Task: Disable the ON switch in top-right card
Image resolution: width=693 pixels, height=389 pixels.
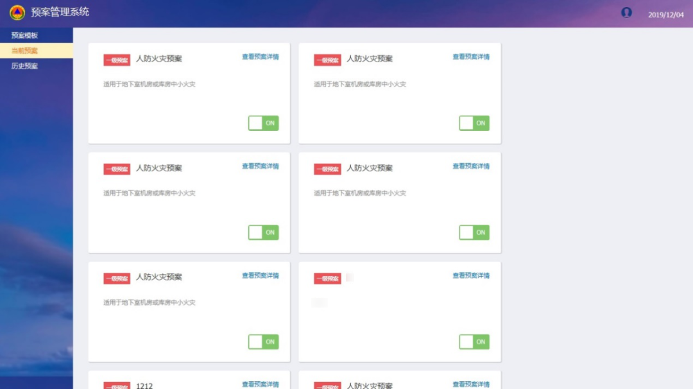Action: tap(474, 123)
